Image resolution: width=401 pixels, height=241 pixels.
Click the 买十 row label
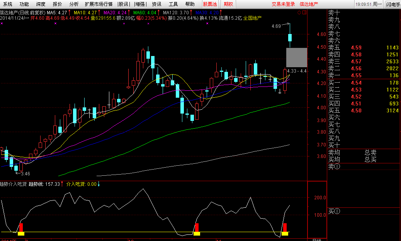(334, 146)
